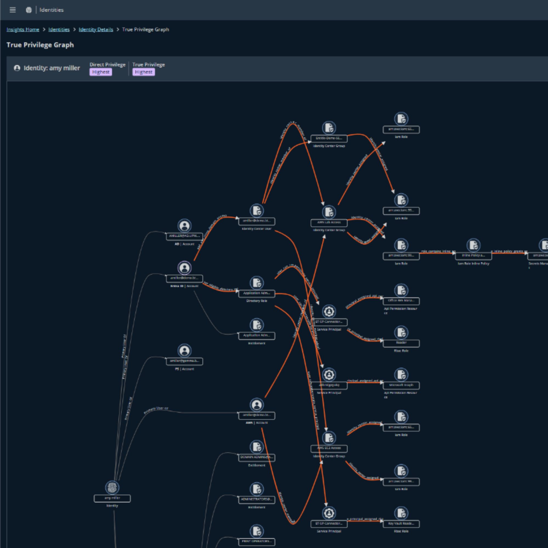Click the Iam Role Inline Policy node icon
The image size is (548, 548).
tap(474, 245)
